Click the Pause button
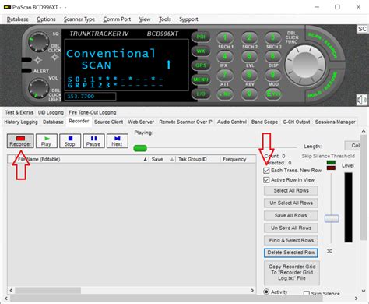This screenshot has width=369, height=304. [93, 141]
